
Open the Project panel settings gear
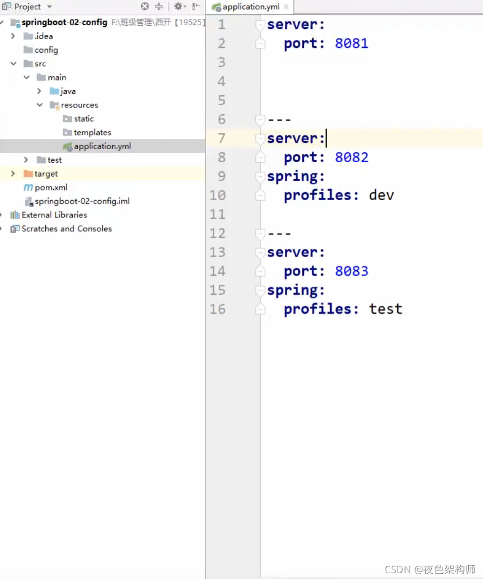tap(179, 6)
